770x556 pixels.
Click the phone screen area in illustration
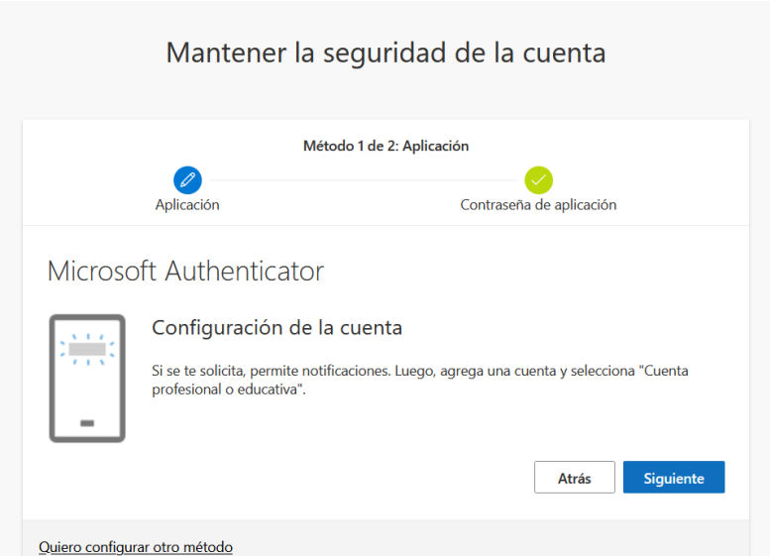click(87, 379)
